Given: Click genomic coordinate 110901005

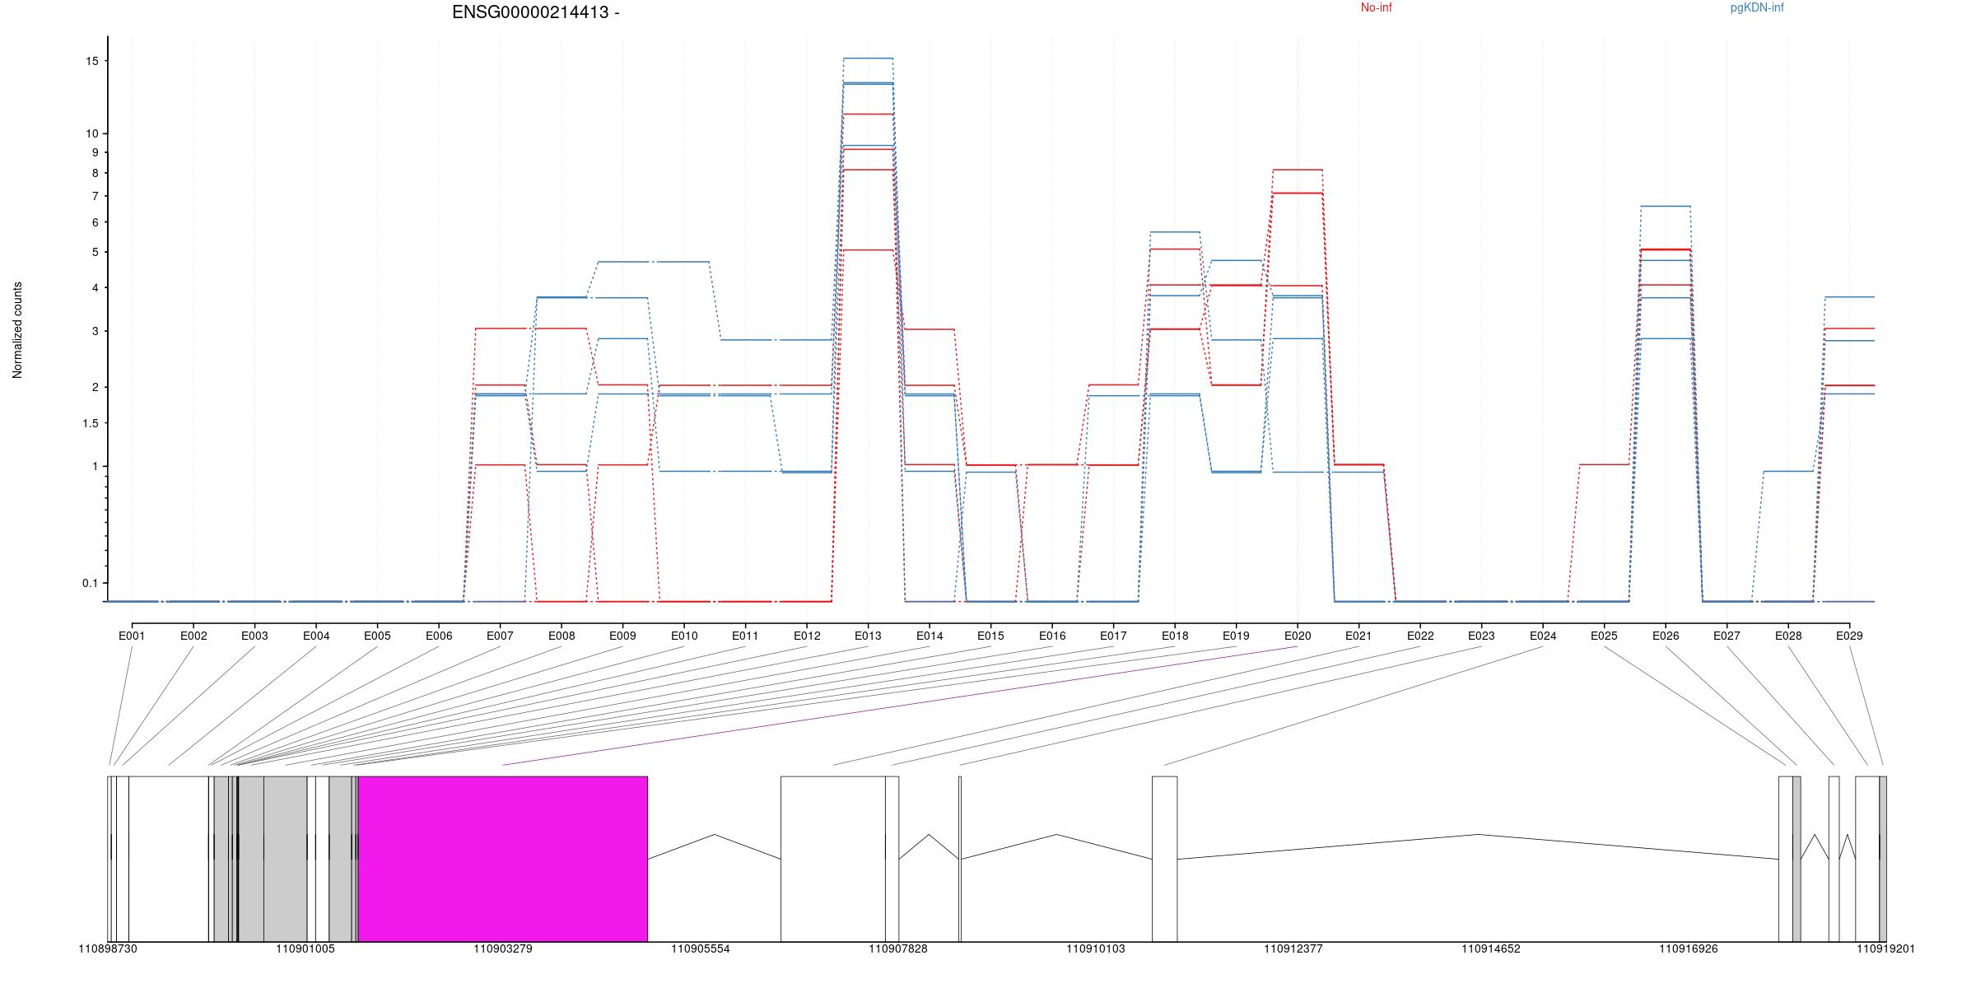Looking at the screenshot, I should pos(305,949).
